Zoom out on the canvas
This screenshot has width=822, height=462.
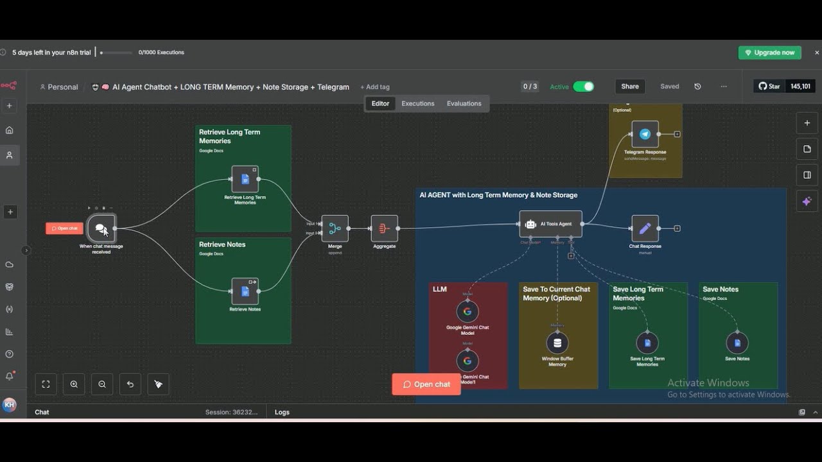tap(102, 384)
